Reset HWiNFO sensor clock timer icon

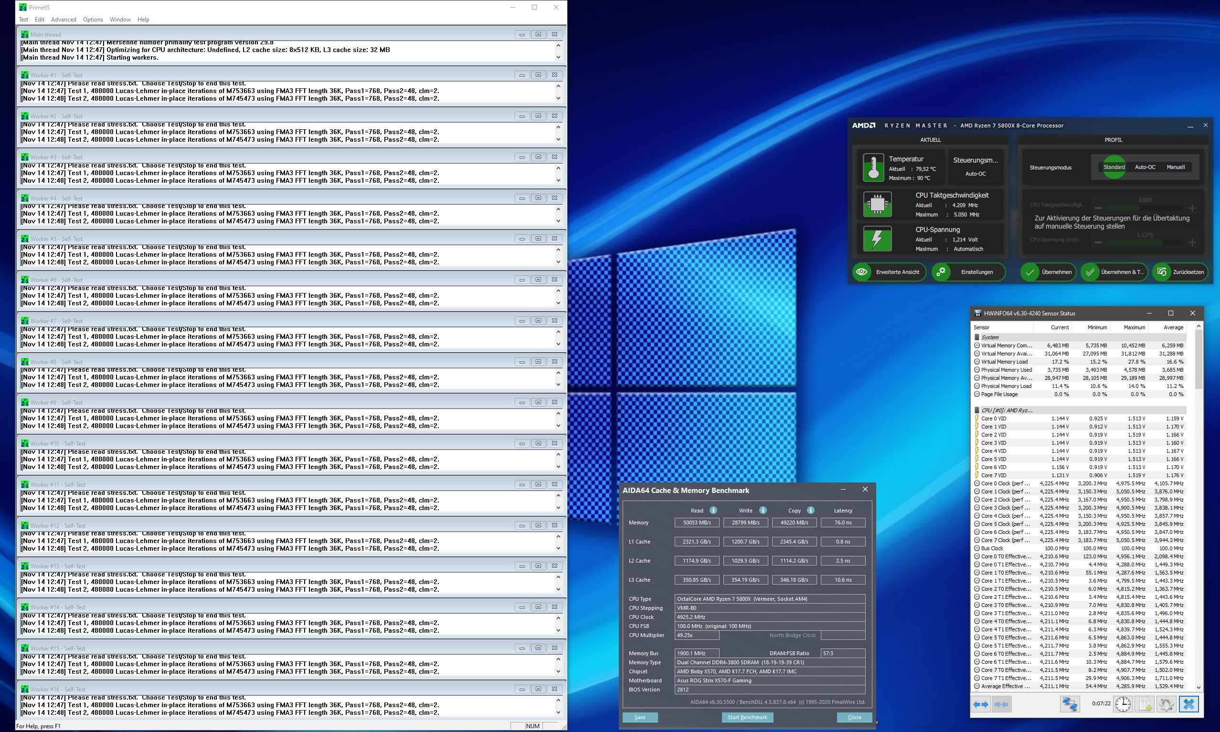[1123, 704]
